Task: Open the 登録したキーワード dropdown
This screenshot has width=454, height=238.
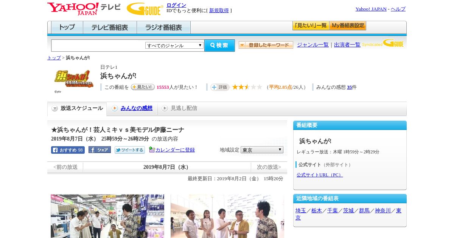Action: tap(266, 45)
